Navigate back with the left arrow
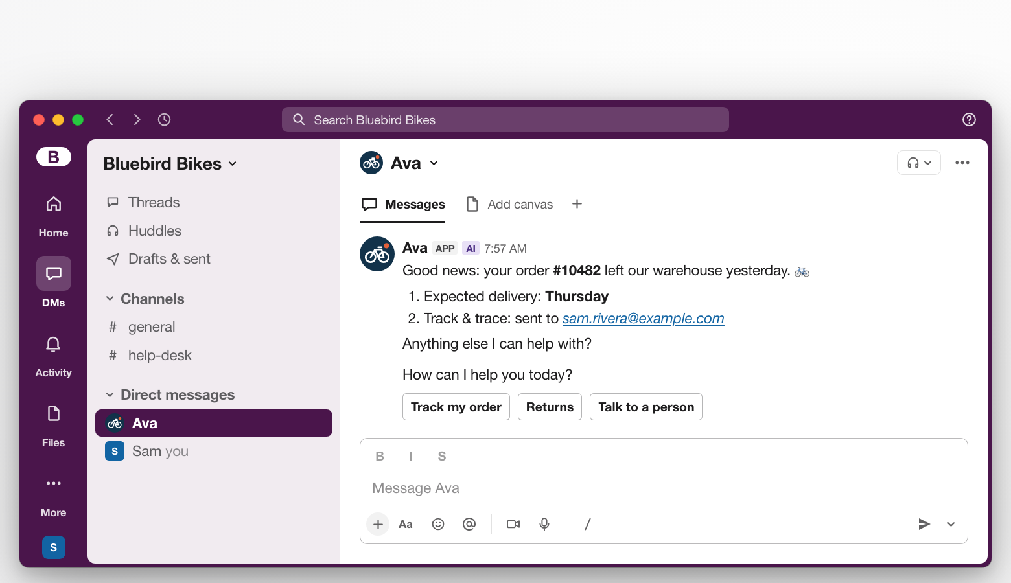1011x583 pixels. coord(110,119)
